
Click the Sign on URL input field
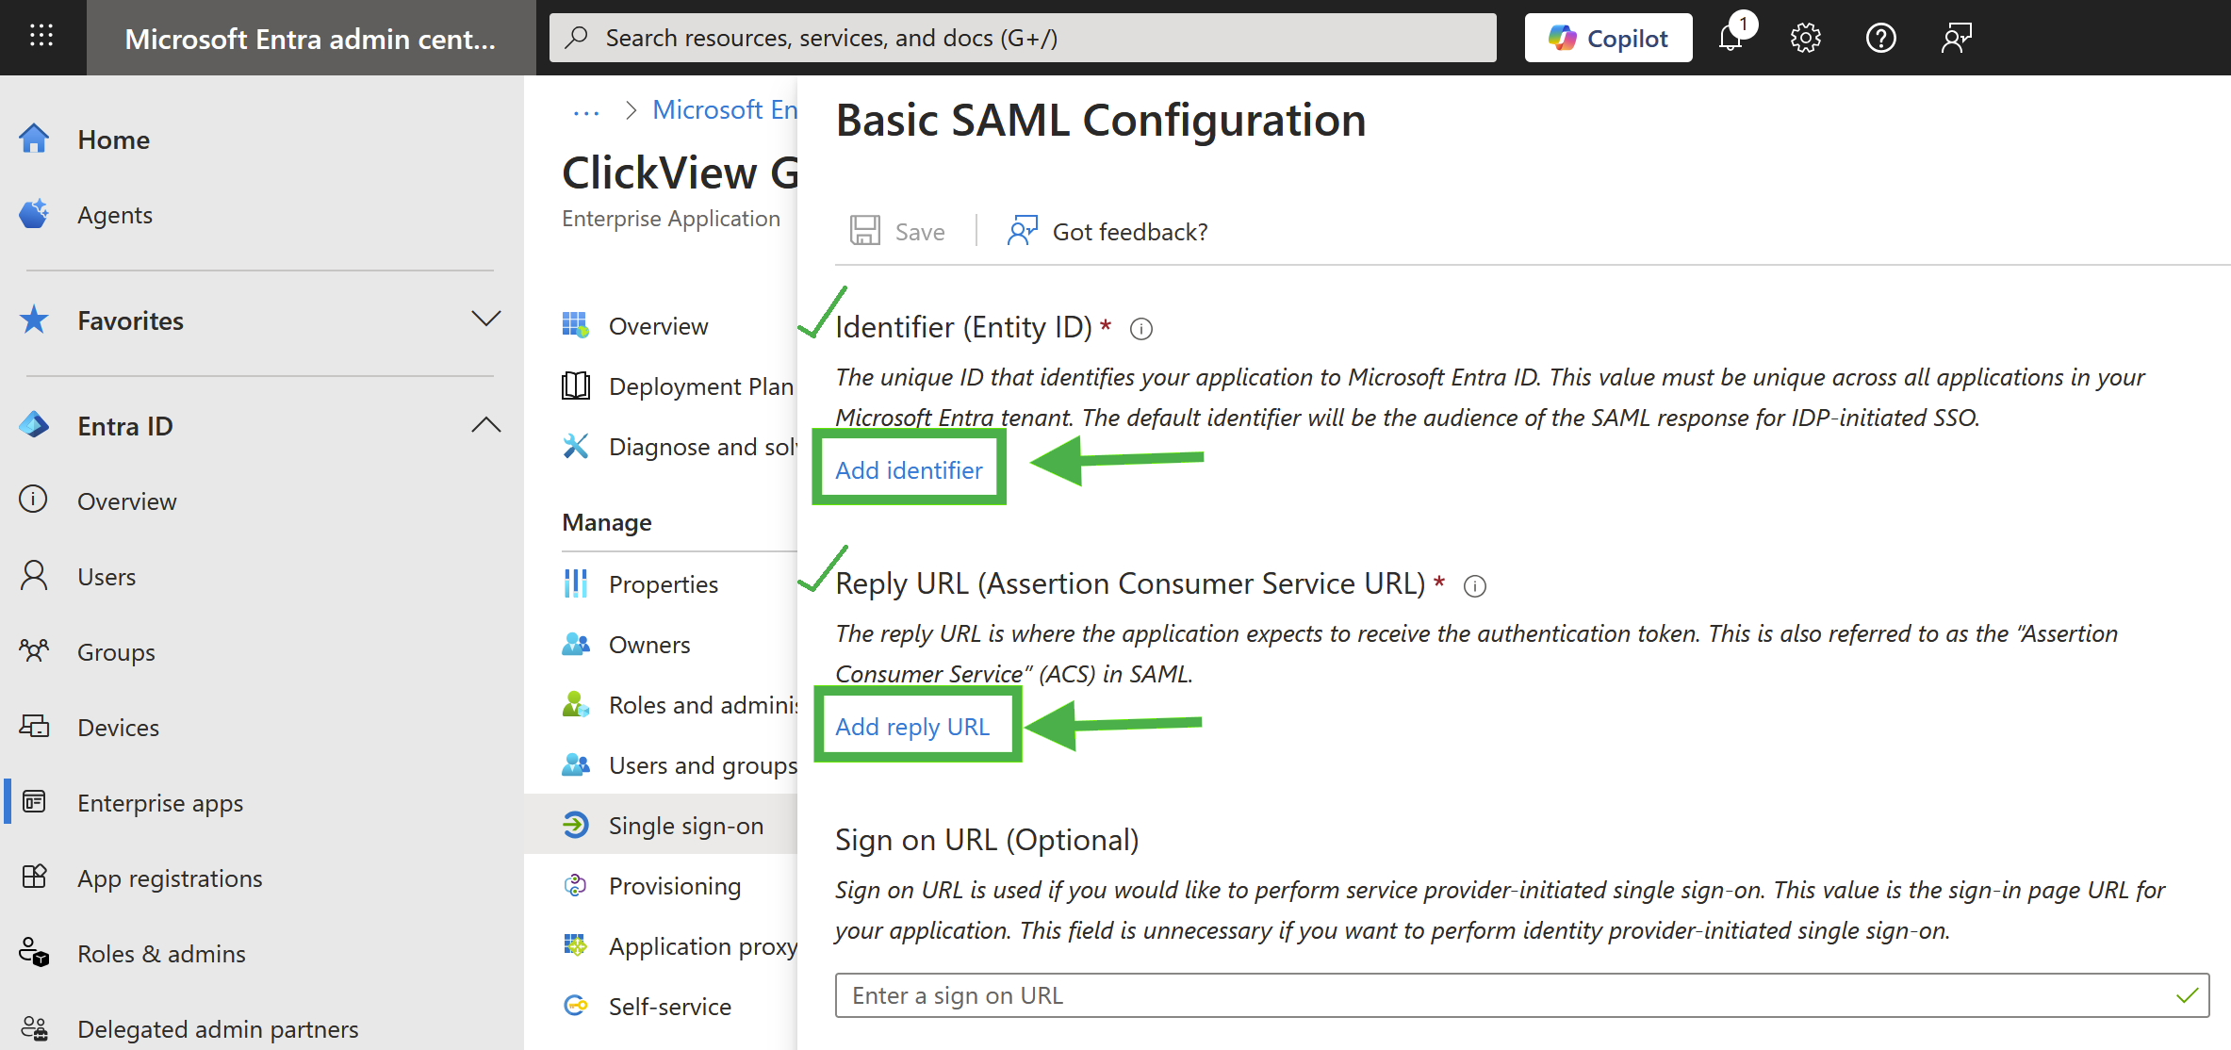point(1522,995)
